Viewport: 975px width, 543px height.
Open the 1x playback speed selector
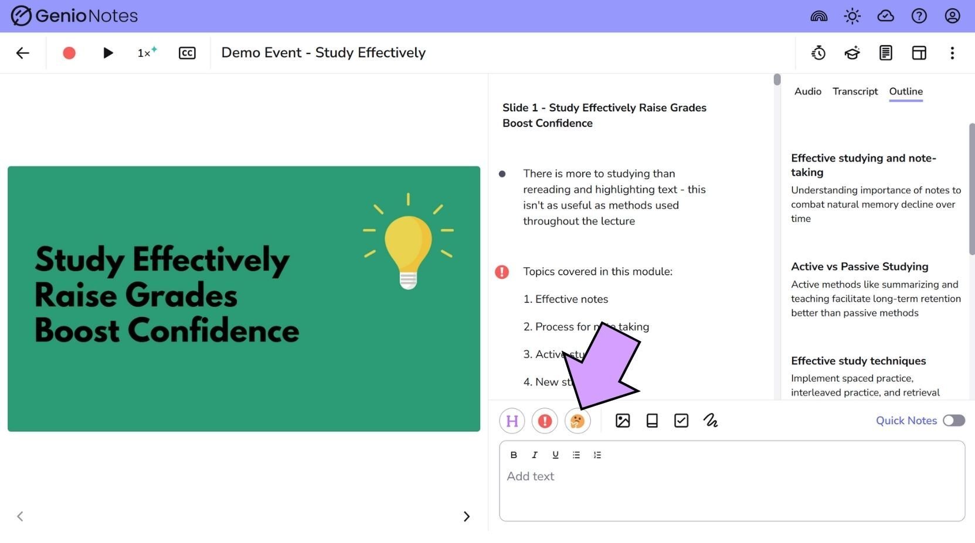pyautogui.click(x=145, y=53)
